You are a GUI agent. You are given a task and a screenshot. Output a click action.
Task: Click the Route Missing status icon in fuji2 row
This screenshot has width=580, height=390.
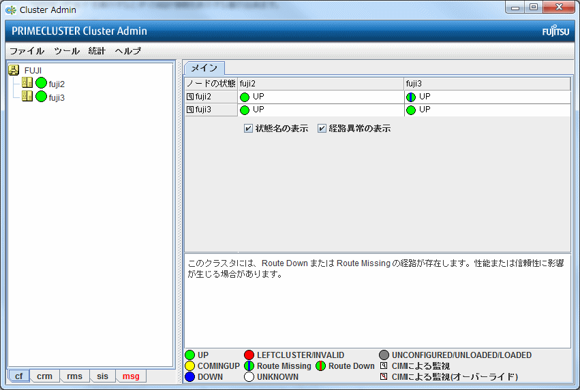click(411, 97)
